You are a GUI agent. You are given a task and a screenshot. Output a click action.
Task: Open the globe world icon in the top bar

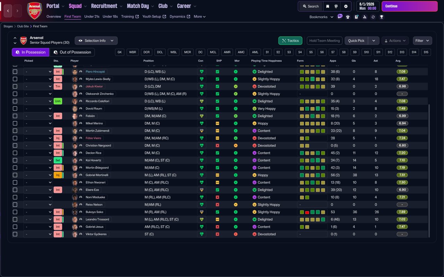click(x=336, y=6)
